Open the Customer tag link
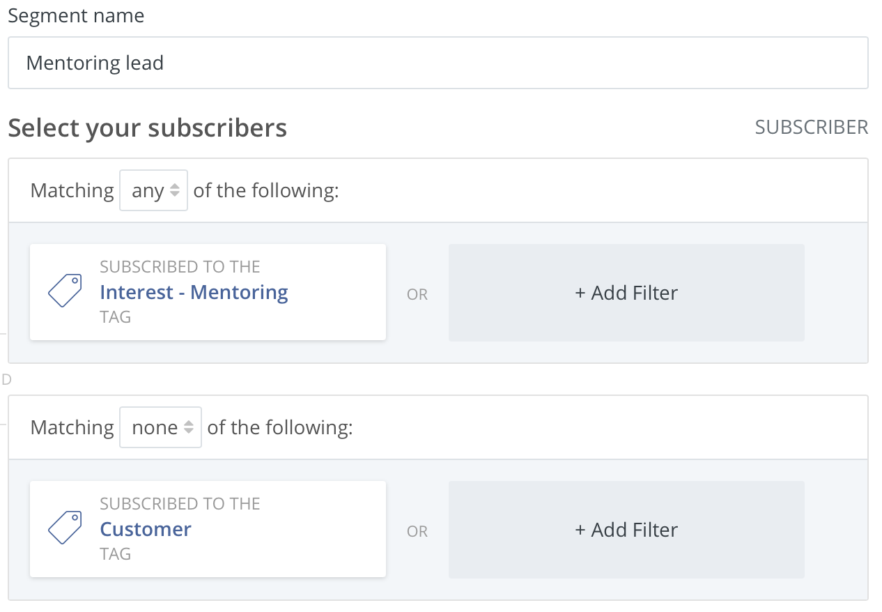This screenshot has width=882, height=612. [x=146, y=529]
